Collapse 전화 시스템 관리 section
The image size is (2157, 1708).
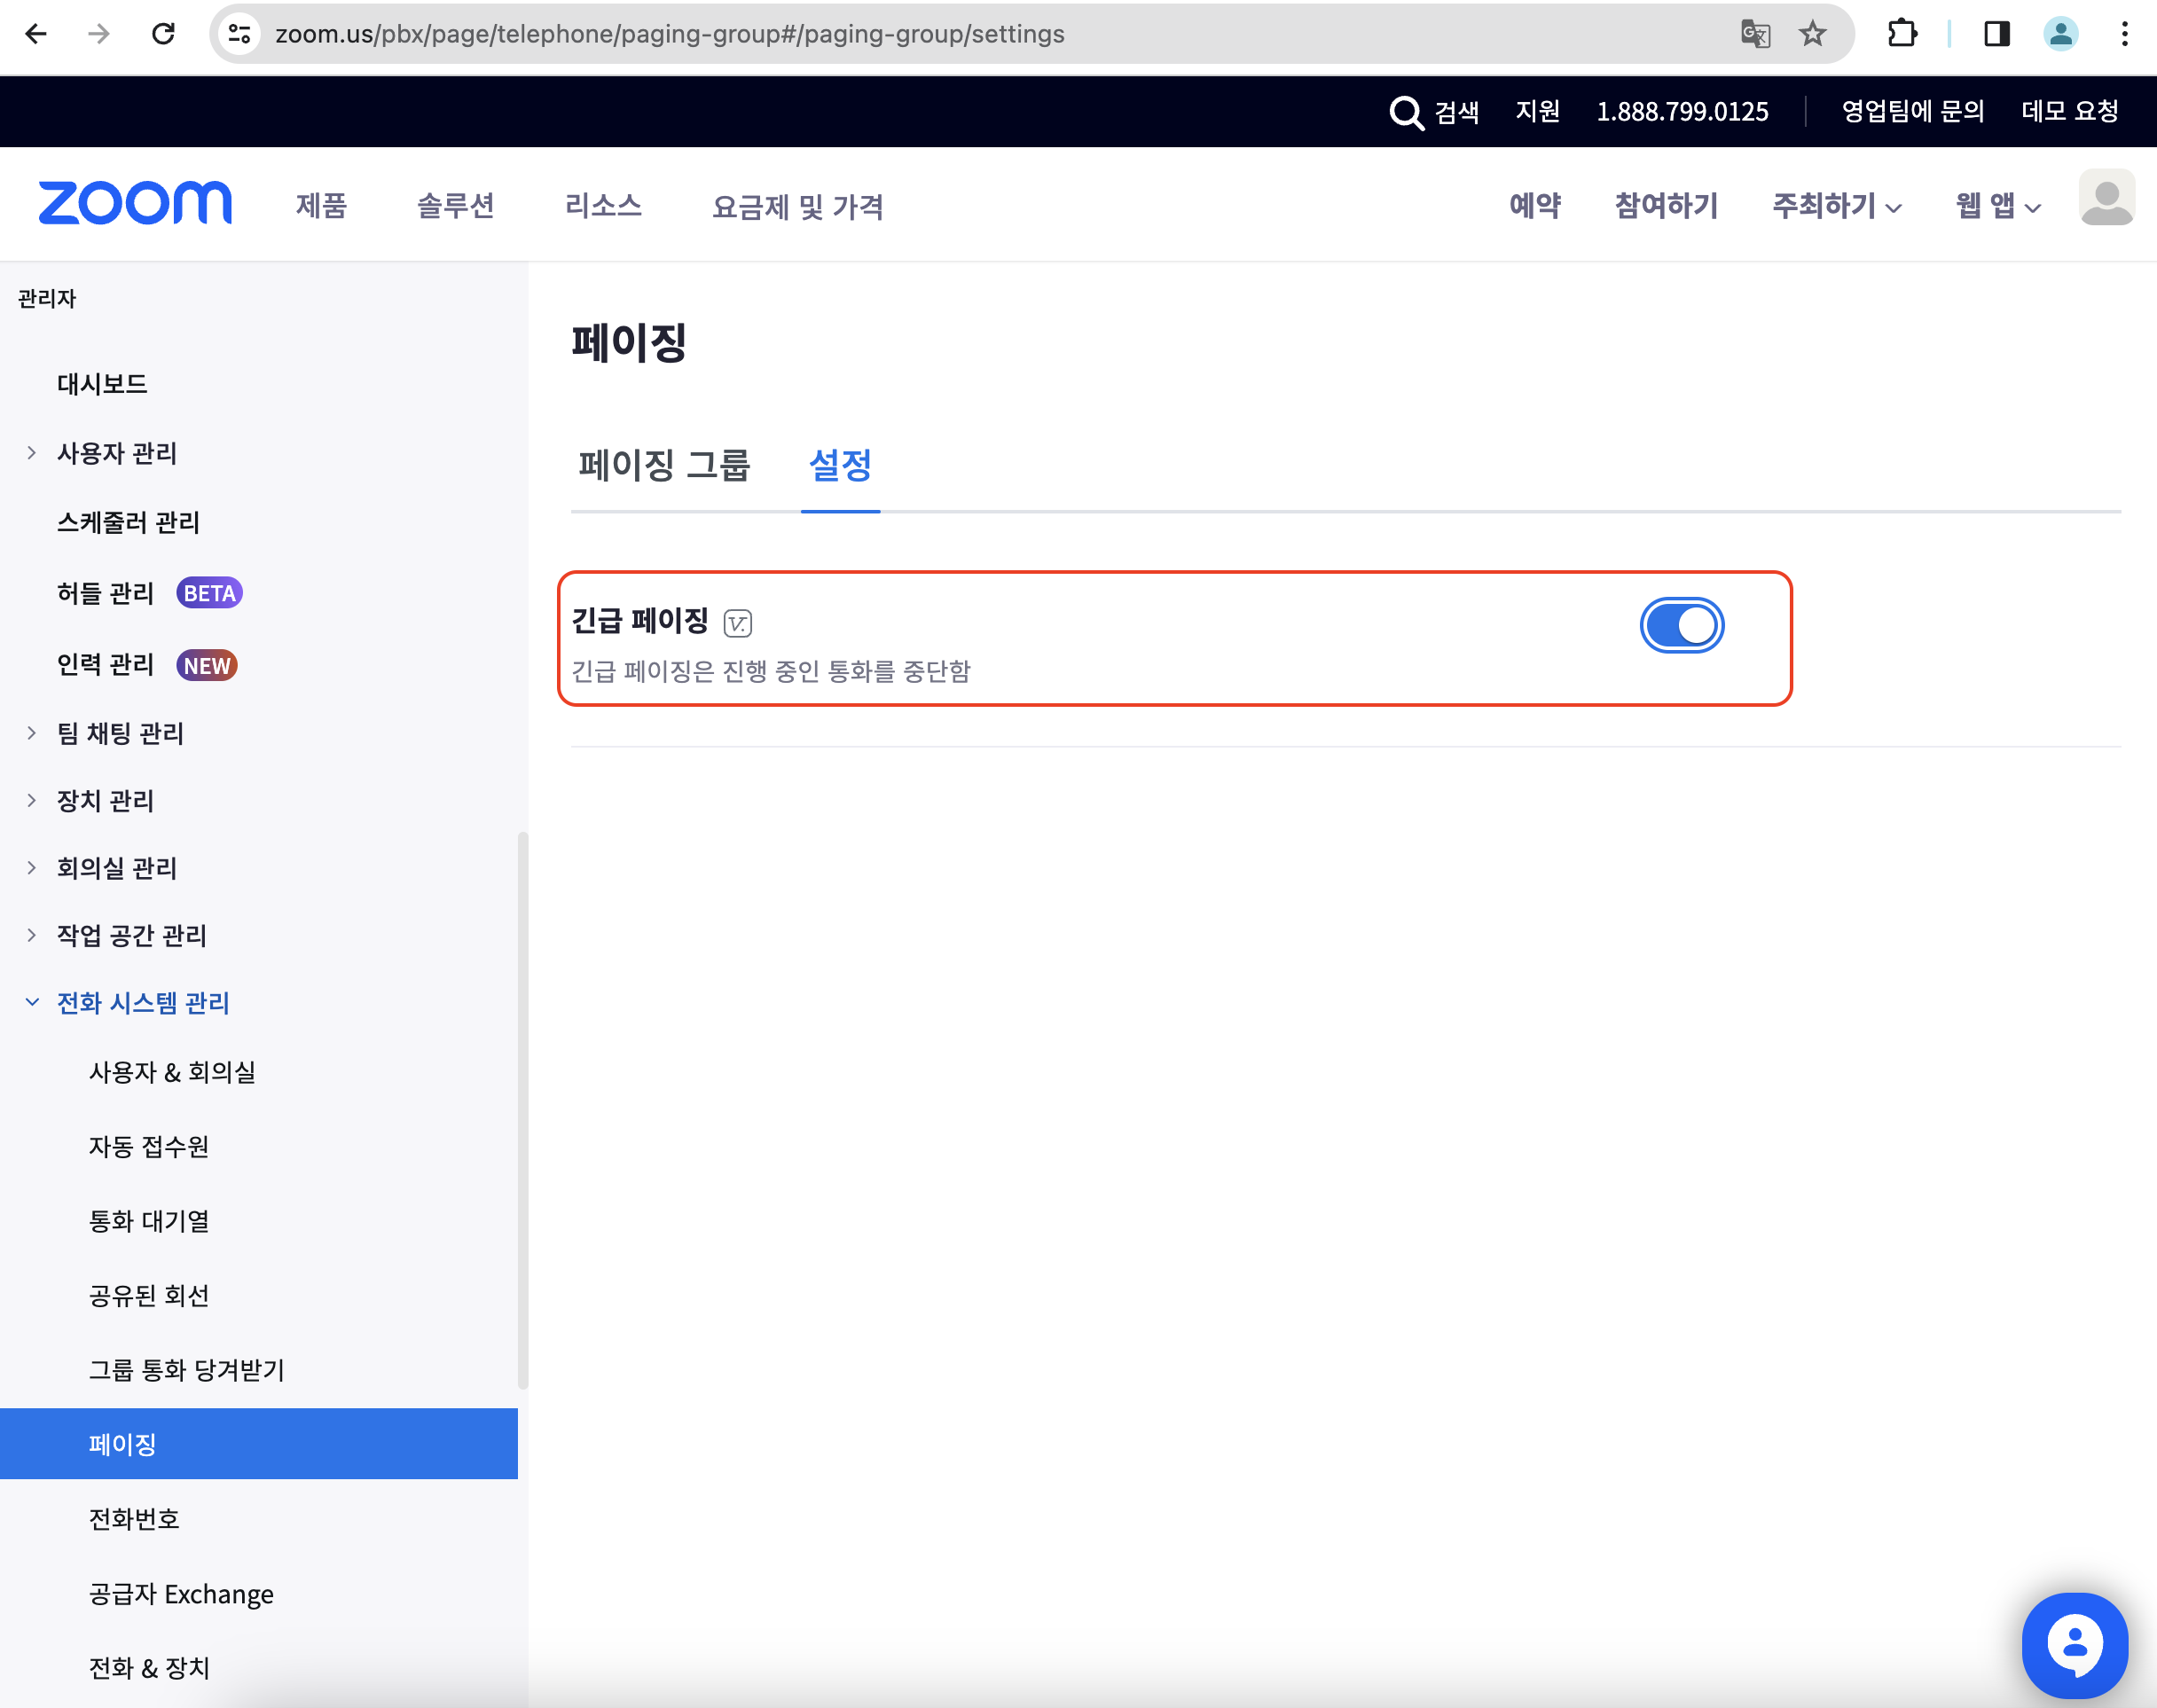[x=32, y=1002]
